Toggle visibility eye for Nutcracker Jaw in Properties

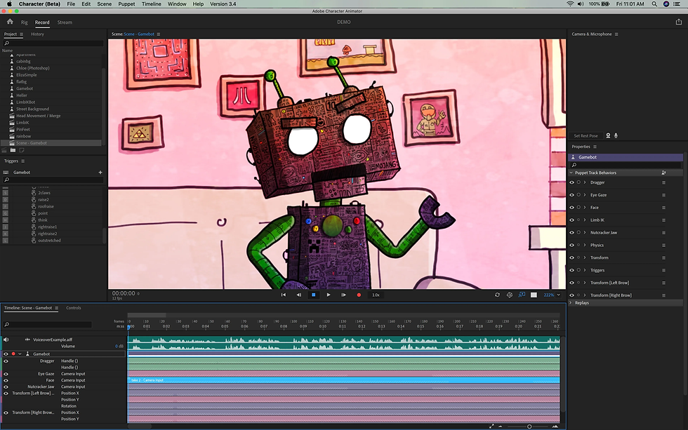(x=571, y=233)
